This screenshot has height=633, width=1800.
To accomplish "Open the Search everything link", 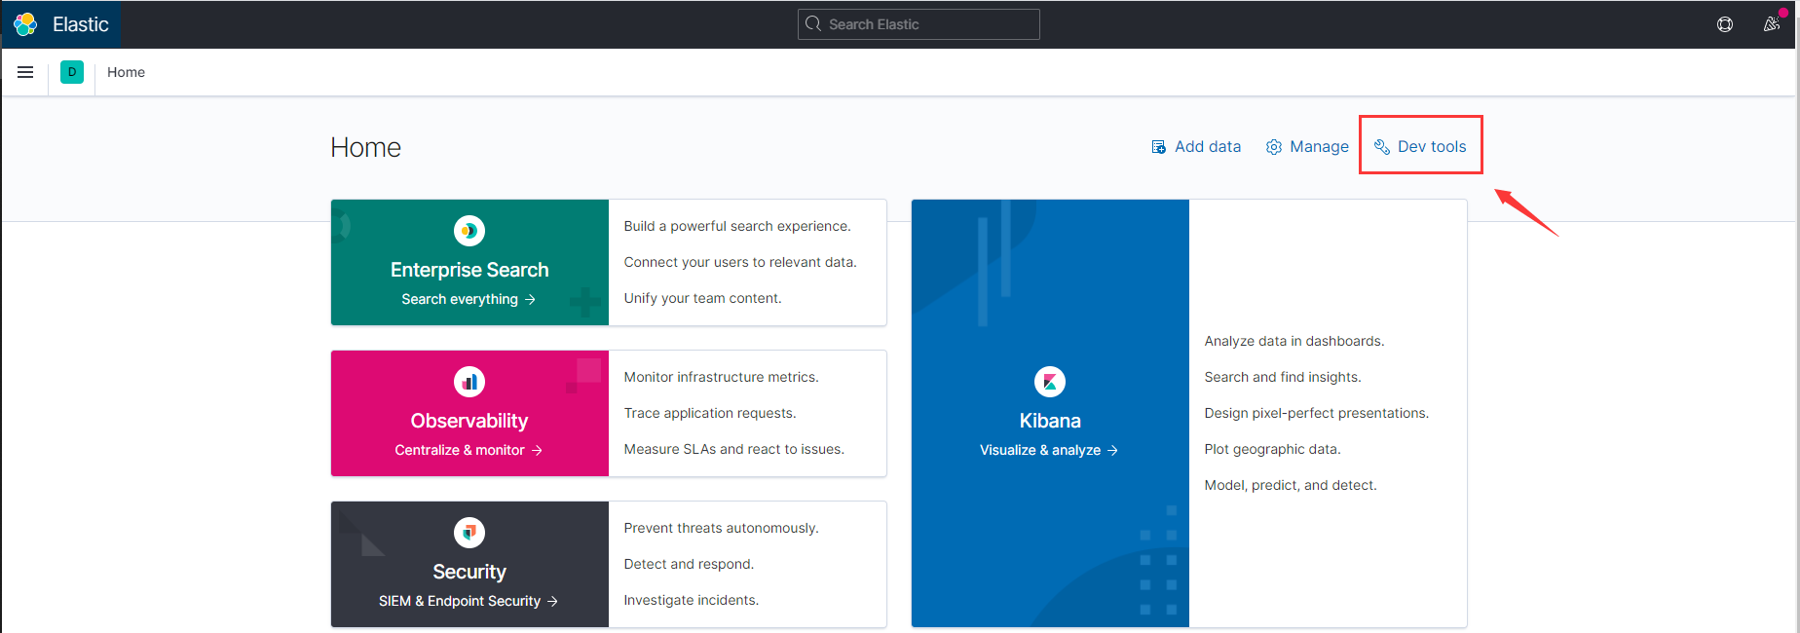I will click(x=469, y=299).
